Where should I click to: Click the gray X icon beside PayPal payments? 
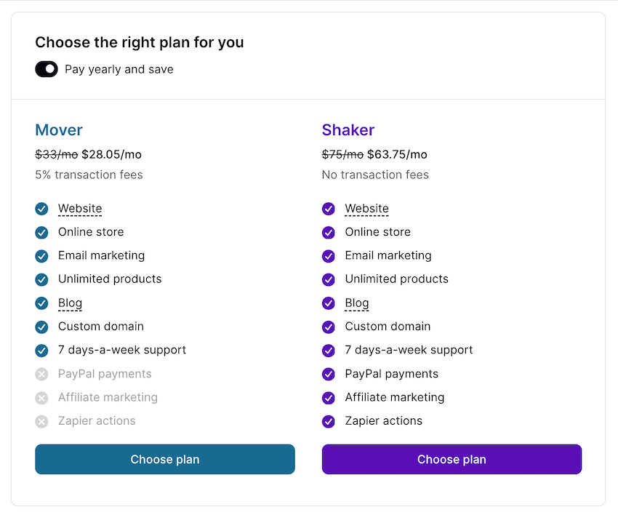pos(42,375)
